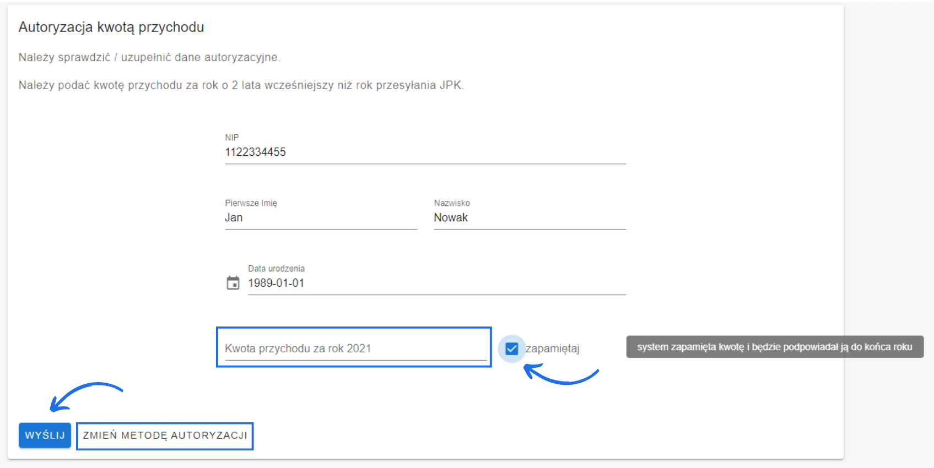Click the Autoryzacja kwotą przychodu heading
Image resolution: width=934 pixels, height=468 pixels.
(111, 27)
